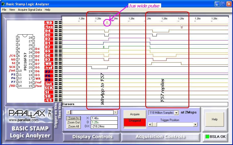
Task: Select the D0 channel label
Action: (x=49, y=35)
